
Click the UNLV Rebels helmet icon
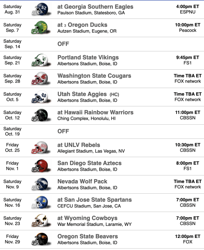41,148
